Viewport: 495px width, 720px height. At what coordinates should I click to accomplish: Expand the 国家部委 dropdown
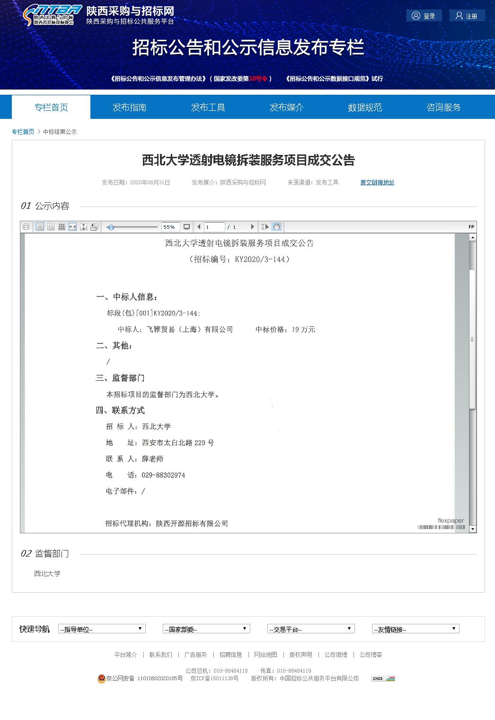pyautogui.click(x=206, y=629)
